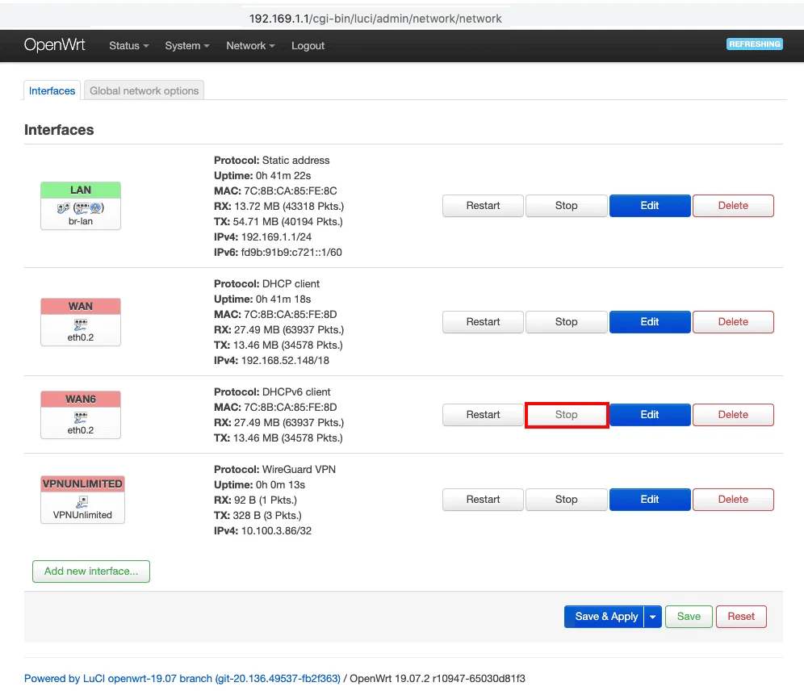Expand the Save & Apply dropdown arrow

(x=653, y=617)
